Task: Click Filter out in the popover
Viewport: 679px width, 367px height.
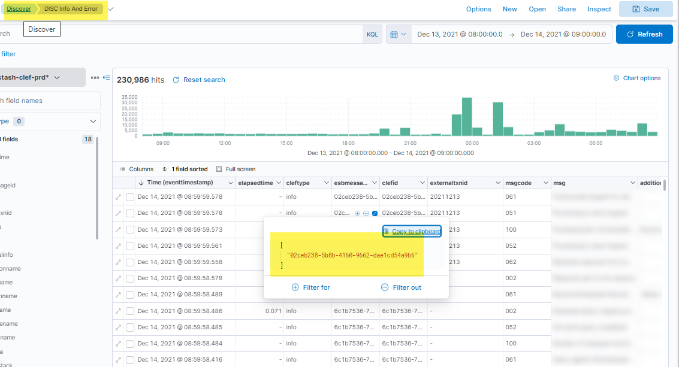Action: (401, 287)
